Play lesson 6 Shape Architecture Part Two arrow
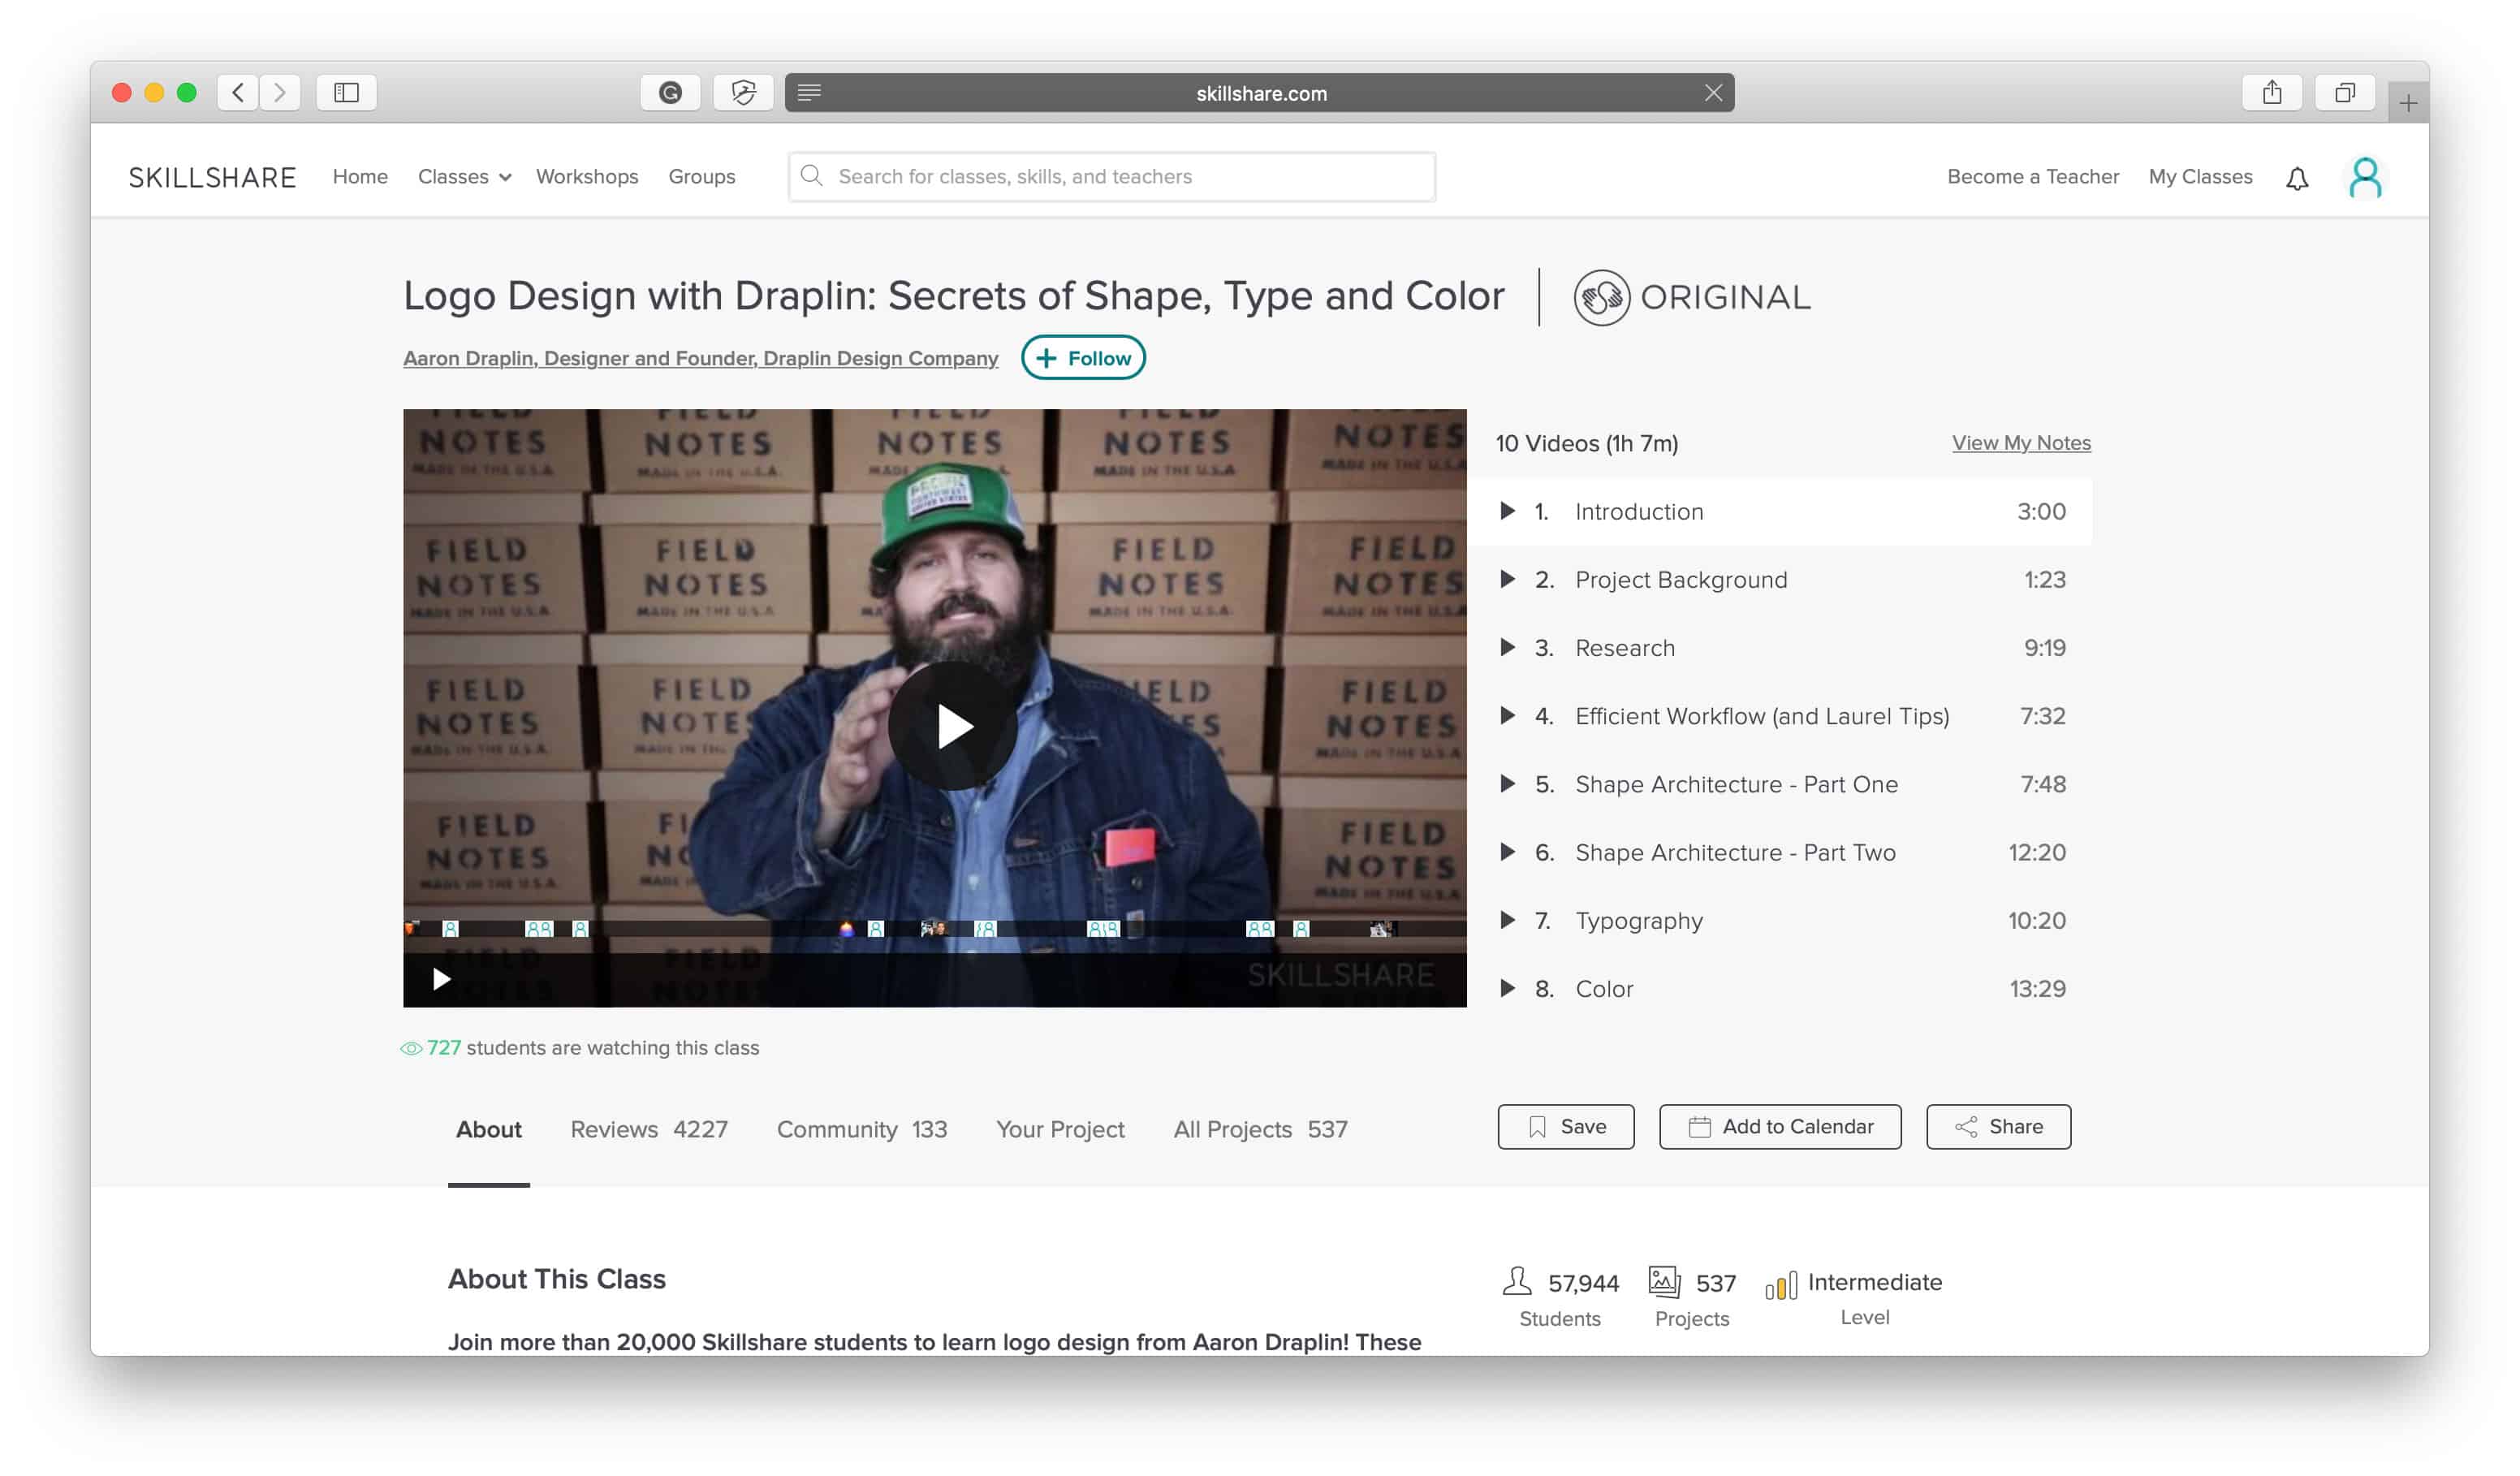2520x1476 pixels. 1507,852
